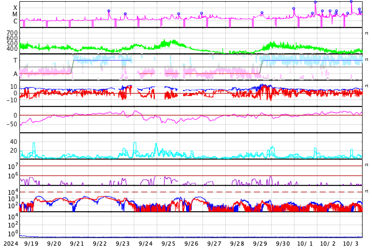Click the flare marker circle on 9/23
The image size is (372, 248).
[x=125, y=14]
